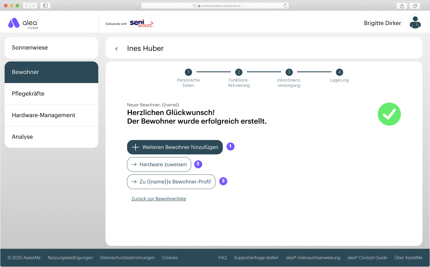Go to step 1 Persönliche Daten

188,72
